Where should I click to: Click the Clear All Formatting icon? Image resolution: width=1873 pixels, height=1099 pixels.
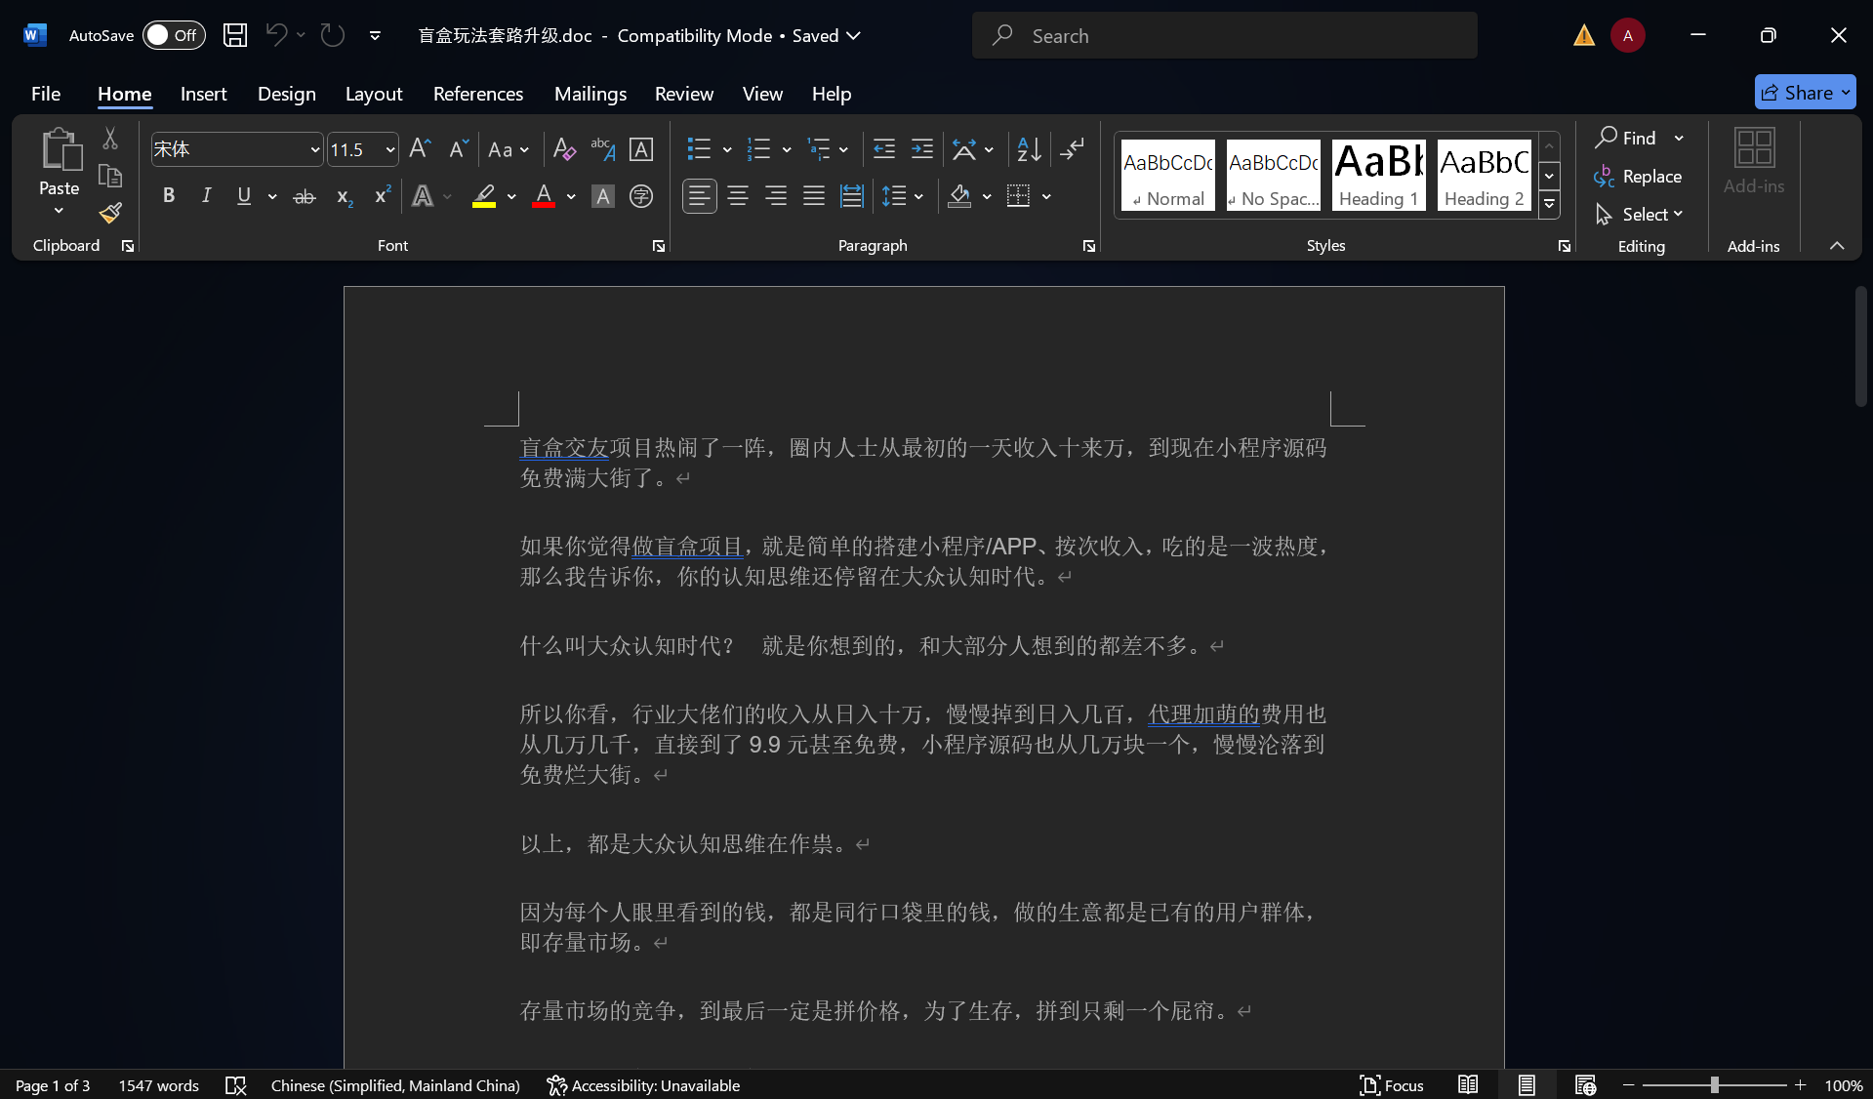click(563, 149)
